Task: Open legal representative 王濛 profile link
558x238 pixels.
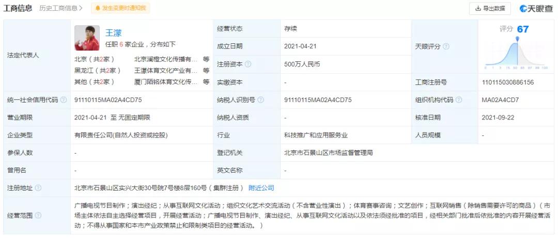Action: [114, 33]
